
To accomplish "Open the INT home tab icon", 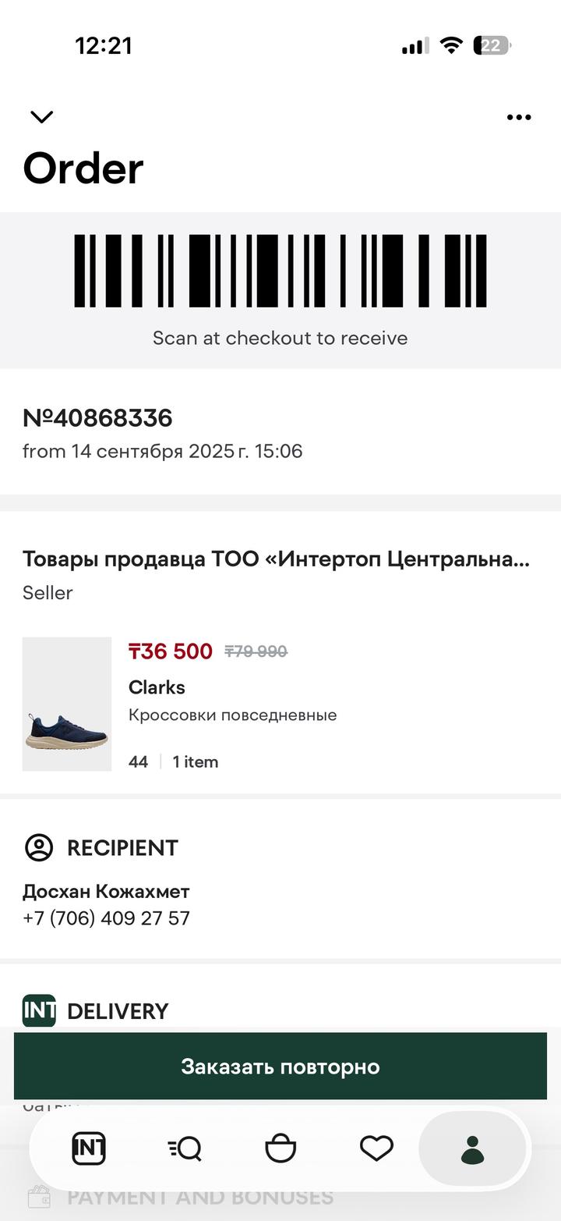I will point(89,1148).
